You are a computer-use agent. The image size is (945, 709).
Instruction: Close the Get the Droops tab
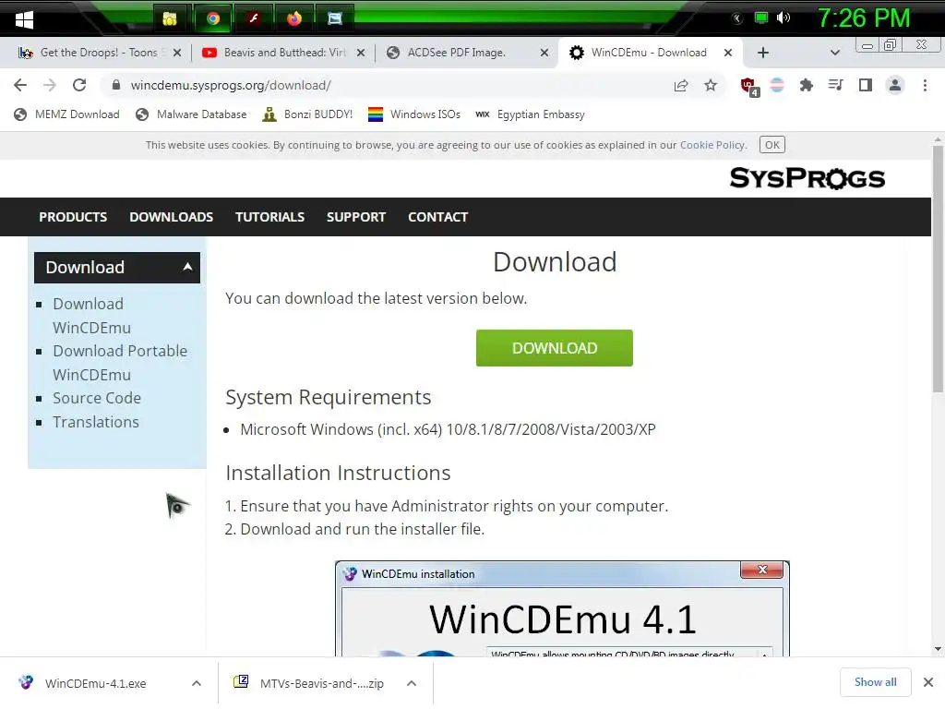coord(177,53)
